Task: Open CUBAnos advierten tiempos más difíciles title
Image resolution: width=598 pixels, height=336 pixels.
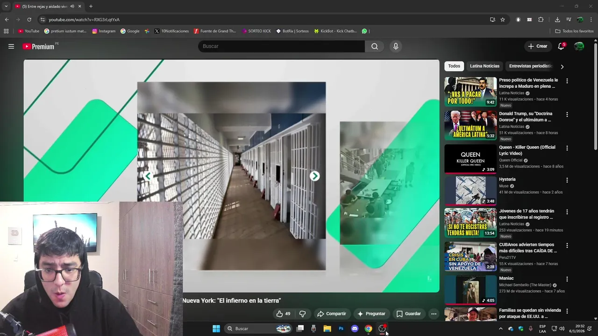Action: click(x=528, y=248)
